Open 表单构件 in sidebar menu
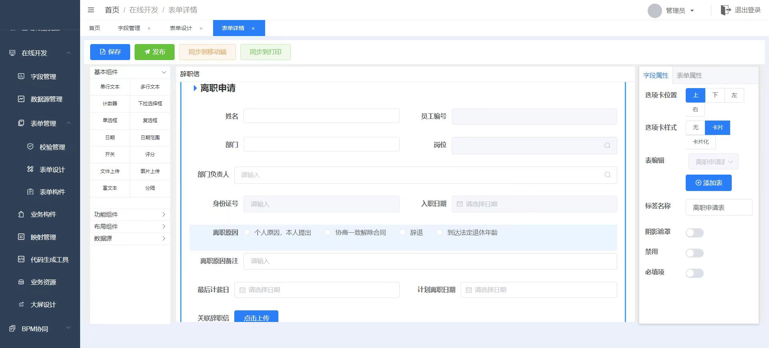The height and width of the screenshot is (348, 769). click(x=52, y=192)
